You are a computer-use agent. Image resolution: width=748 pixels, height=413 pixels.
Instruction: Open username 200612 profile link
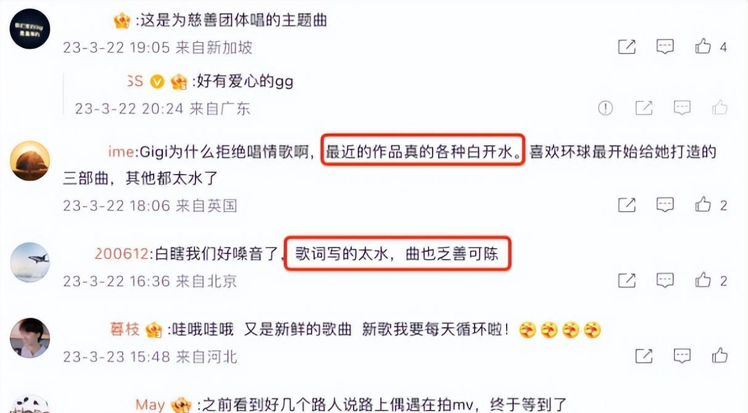coord(122,254)
